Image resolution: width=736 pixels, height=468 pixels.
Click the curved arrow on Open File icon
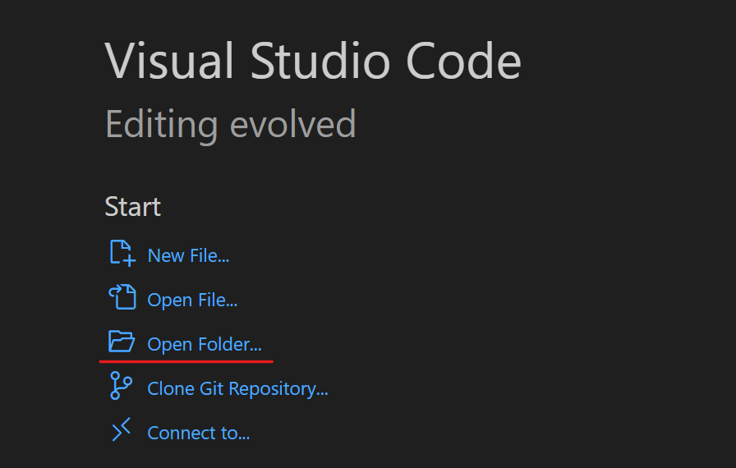click(113, 292)
